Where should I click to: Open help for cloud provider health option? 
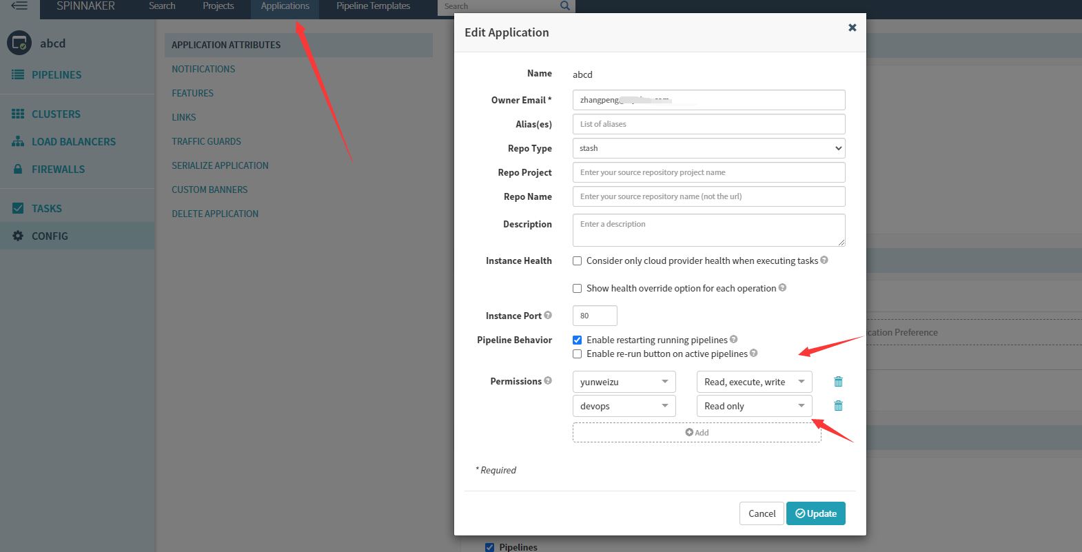pos(824,260)
